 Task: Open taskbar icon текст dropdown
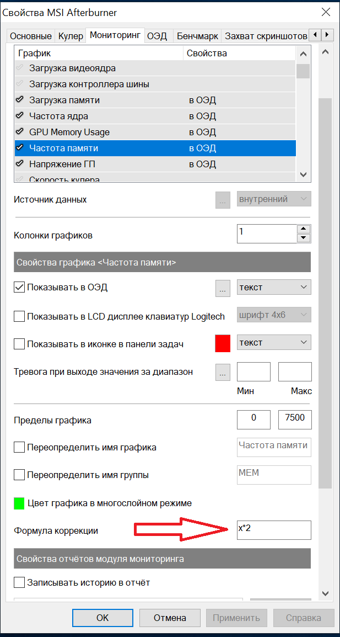pos(274,342)
